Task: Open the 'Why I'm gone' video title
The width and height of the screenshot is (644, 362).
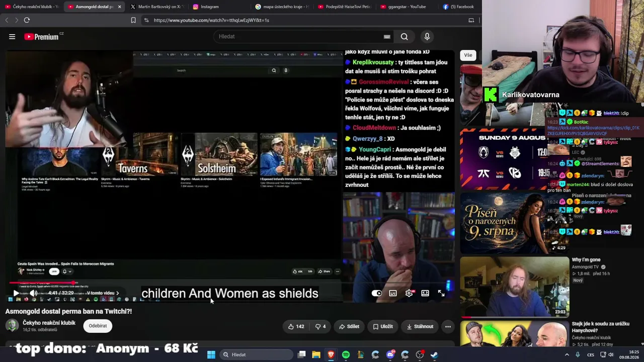Action: click(x=586, y=260)
